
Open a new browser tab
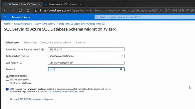86,4
